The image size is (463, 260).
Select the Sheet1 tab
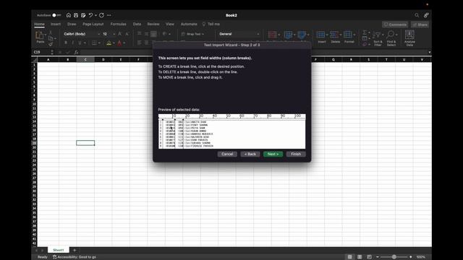[x=58, y=250]
